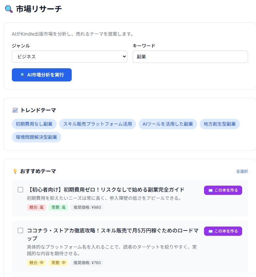Screen dimensions: 256x277
Task: Click the キーワード input containing 副業
Action: point(190,56)
